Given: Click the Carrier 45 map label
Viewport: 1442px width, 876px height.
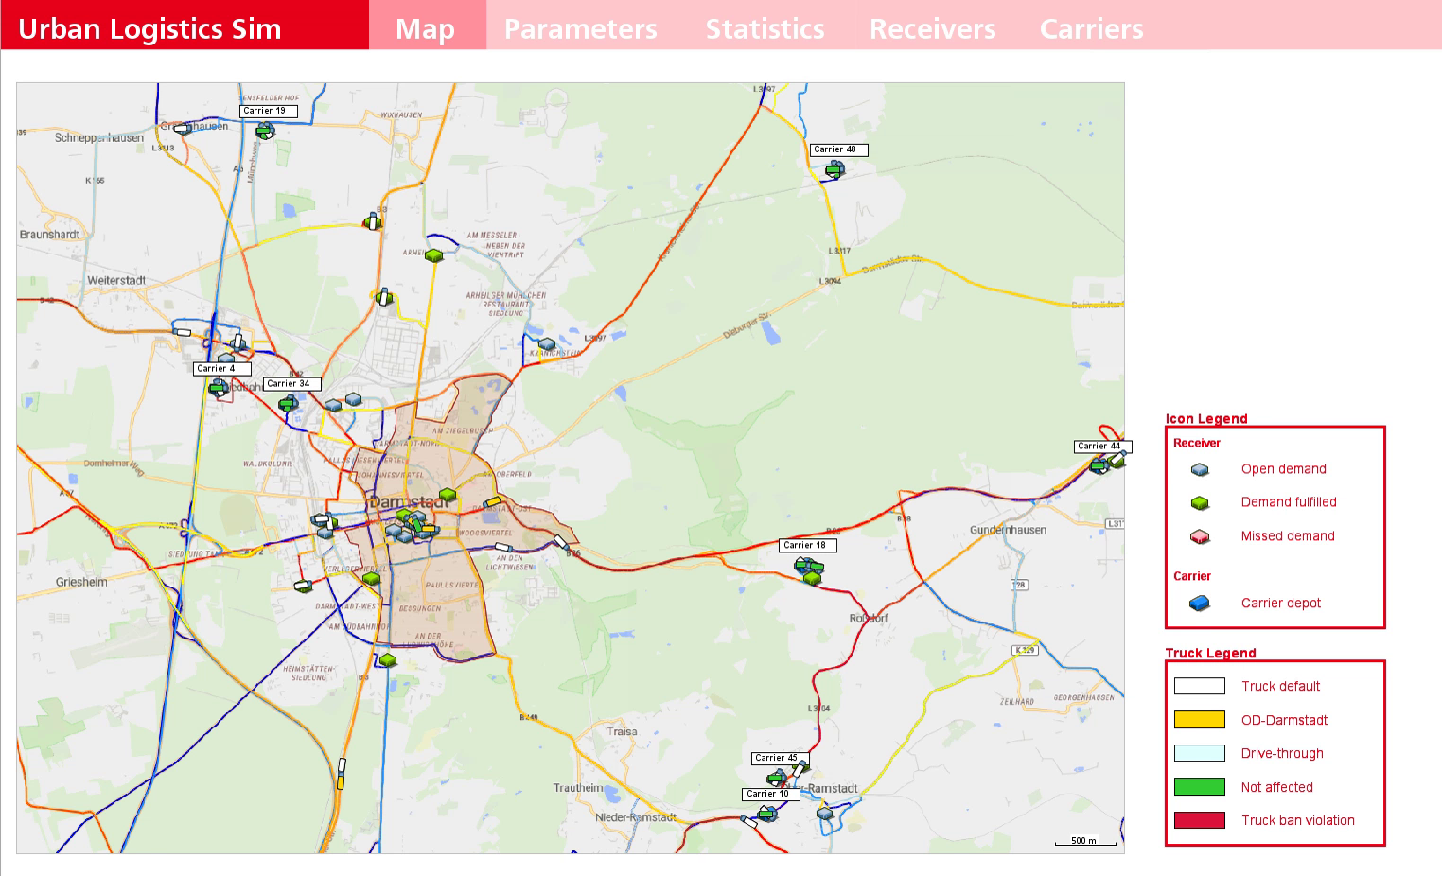Looking at the screenshot, I should 780,758.
